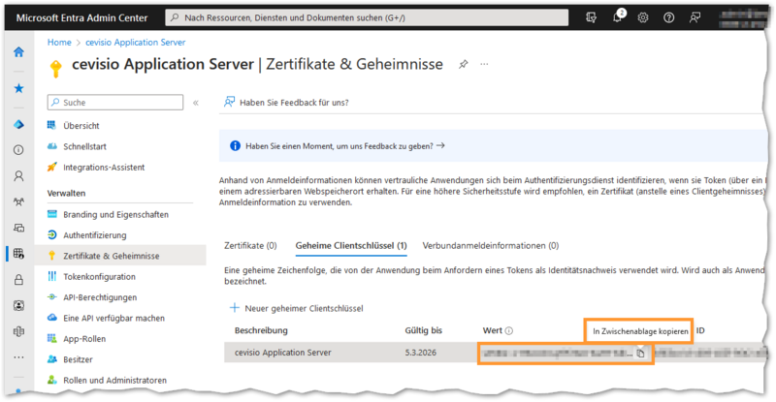The image size is (776, 402).
Task: Click the Gültig bis column header
Action: tap(424, 330)
